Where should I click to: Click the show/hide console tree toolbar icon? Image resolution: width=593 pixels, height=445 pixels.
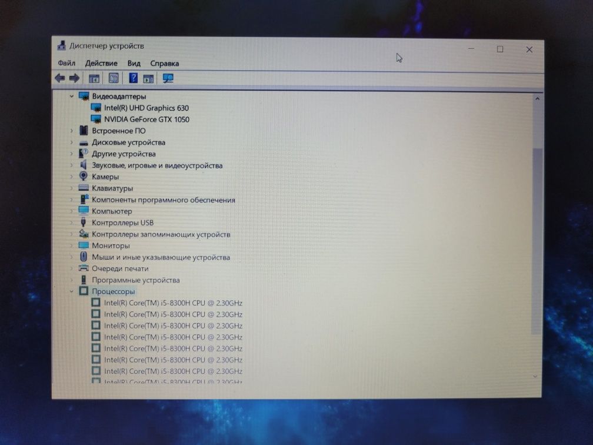(x=94, y=79)
